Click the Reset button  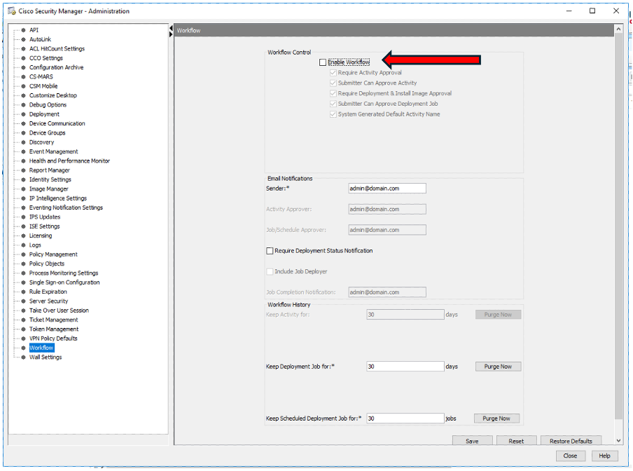516,441
